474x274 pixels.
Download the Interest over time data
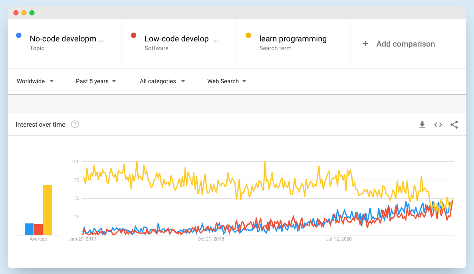coord(422,125)
